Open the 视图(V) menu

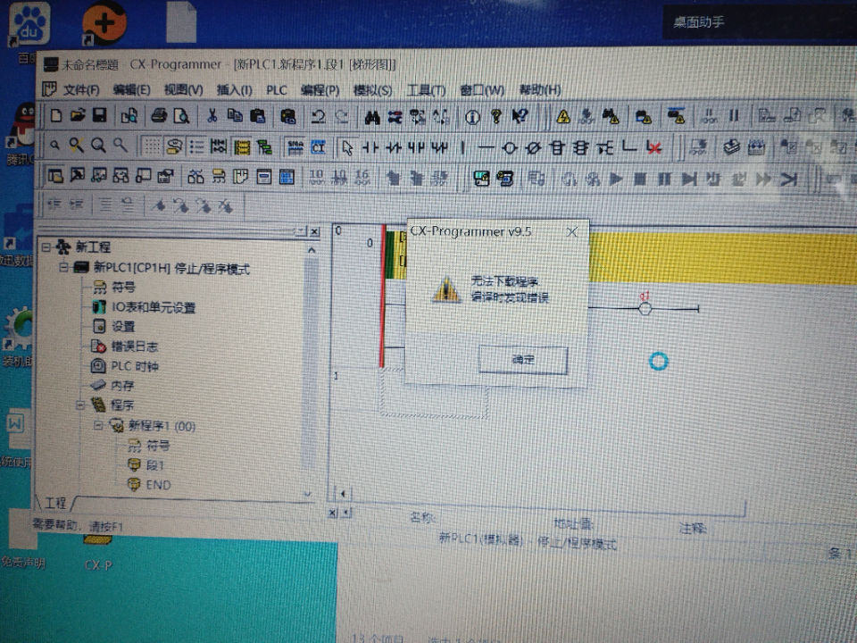184,89
